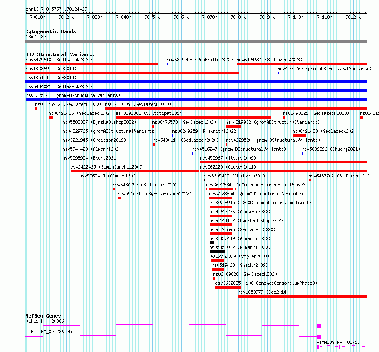This screenshot has height=352, width=379.
Task: Open nsv4516247 (gnomADStructuralVariants) entry
Action: coord(239,149)
